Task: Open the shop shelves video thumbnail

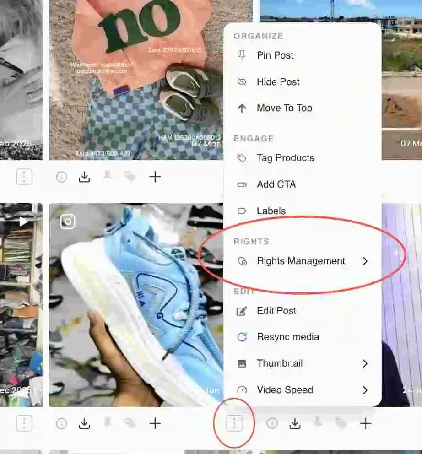Action: coord(21,305)
